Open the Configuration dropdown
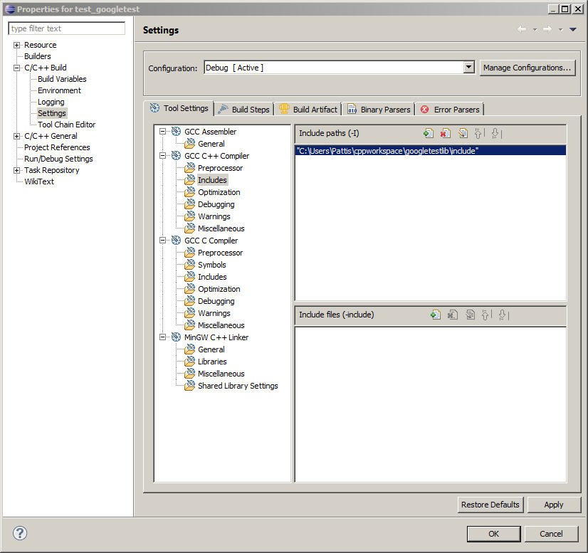Viewport: 588px width, 553px height. [x=468, y=68]
